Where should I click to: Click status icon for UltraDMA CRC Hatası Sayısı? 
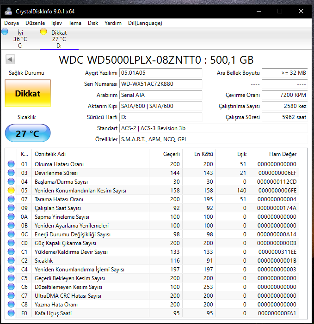pyautogui.click(x=11, y=296)
